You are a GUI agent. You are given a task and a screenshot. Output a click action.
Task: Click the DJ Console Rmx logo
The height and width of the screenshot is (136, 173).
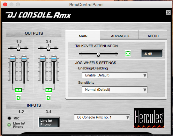[x=38, y=15]
